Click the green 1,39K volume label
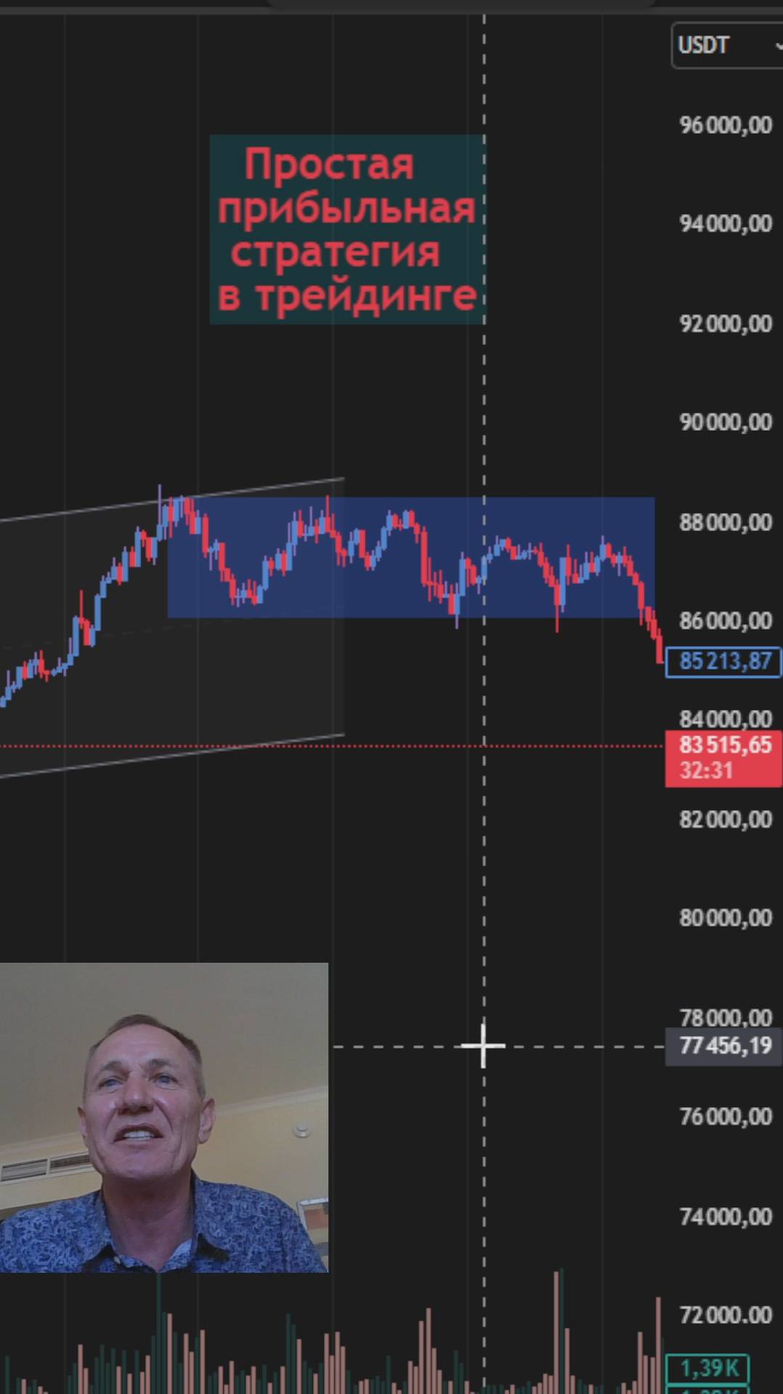Image resolution: width=783 pixels, height=1394 pixels. [x=707, y=1369]
